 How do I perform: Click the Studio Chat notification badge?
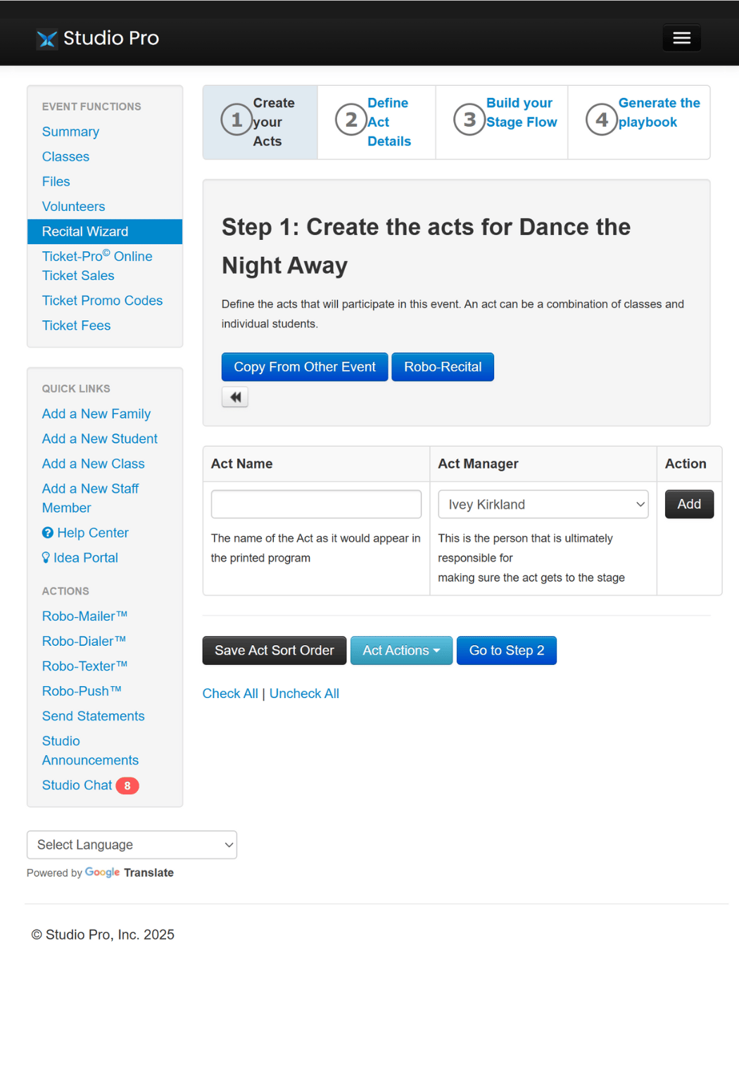tap(127, 786)
